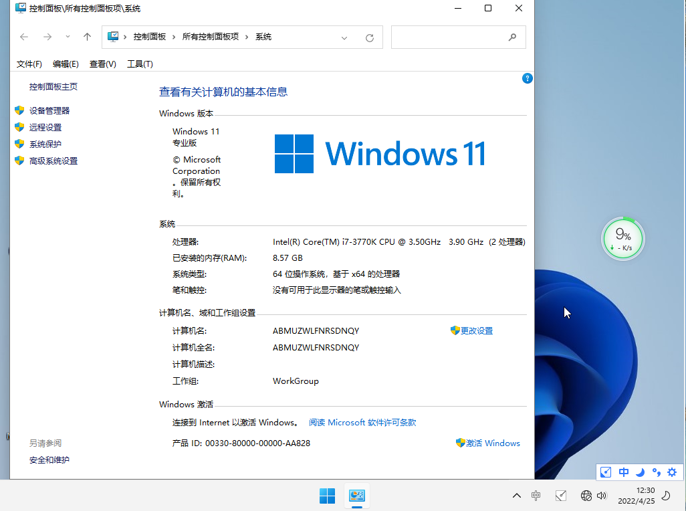Screen dimensions: 686x511
Task: Click 激活 Windows link
Action: [493, 443]
